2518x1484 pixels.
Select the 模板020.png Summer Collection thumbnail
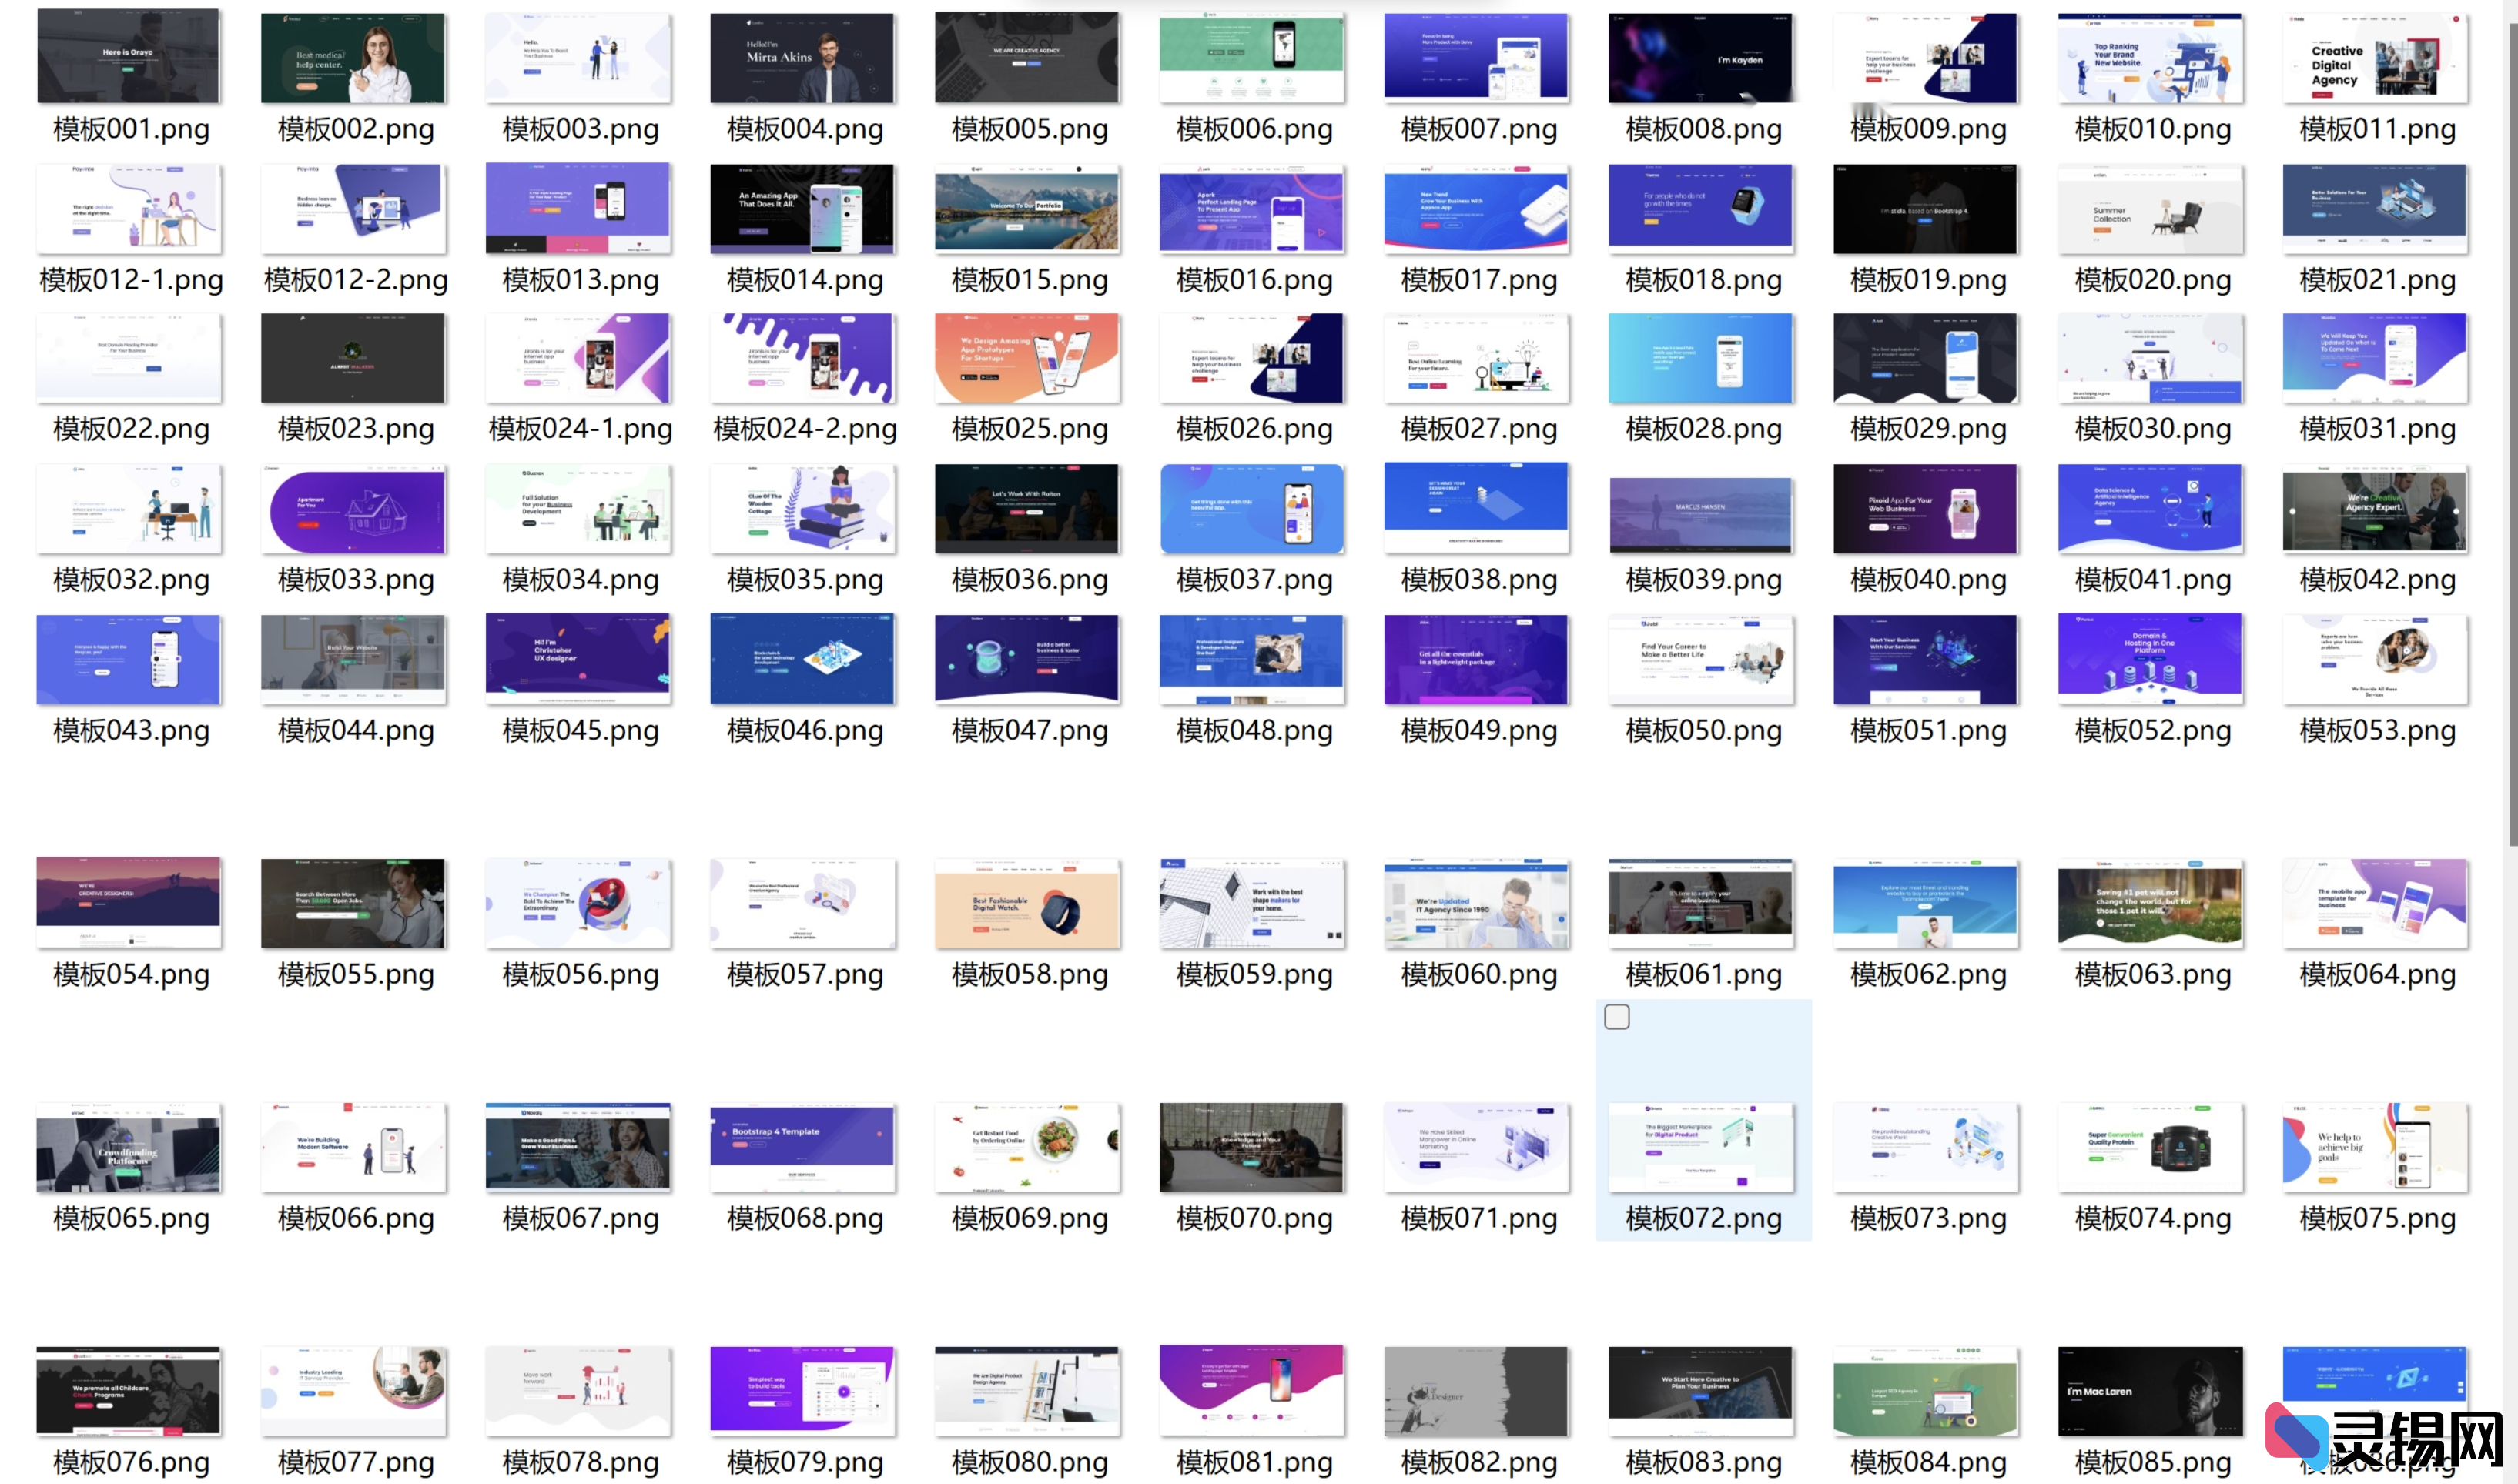click(2150, 208)
